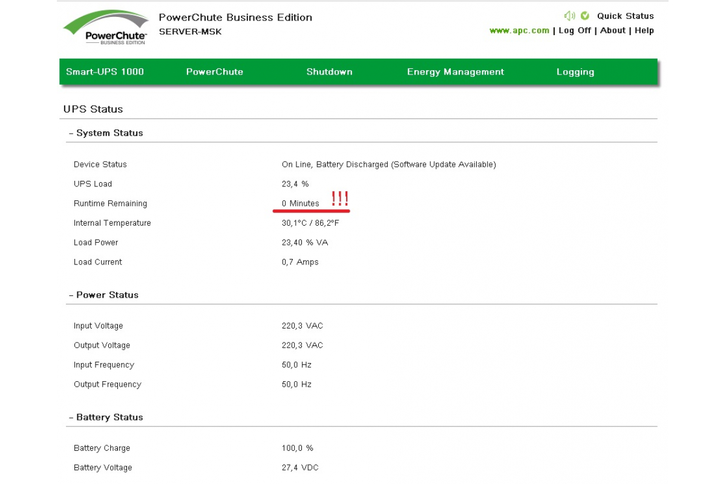Click the green checkmark status icon

pyautogui.click(x=585, y=16)
